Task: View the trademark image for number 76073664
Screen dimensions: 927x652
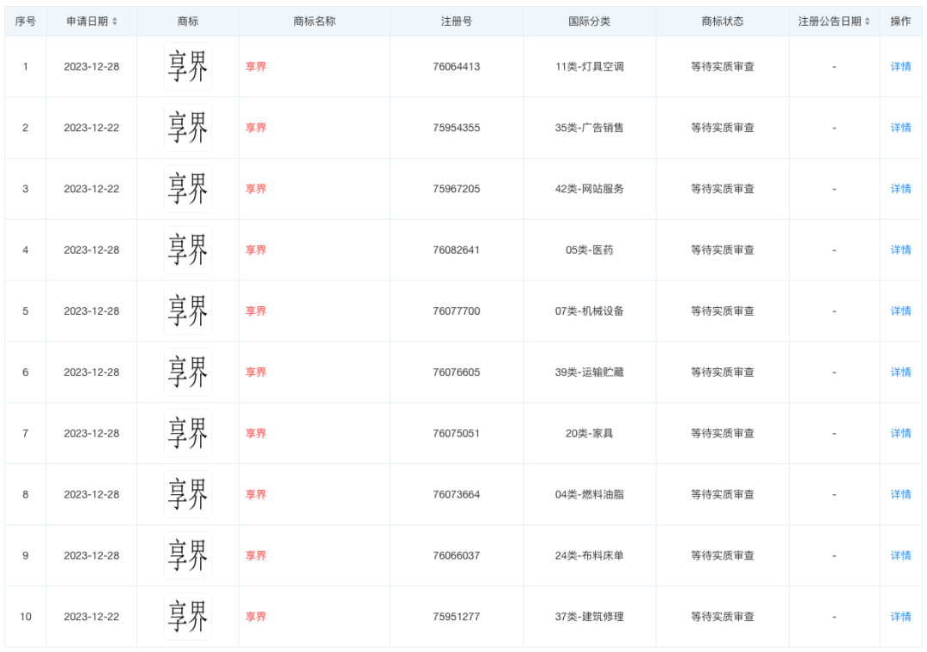Action: point(187,494)
